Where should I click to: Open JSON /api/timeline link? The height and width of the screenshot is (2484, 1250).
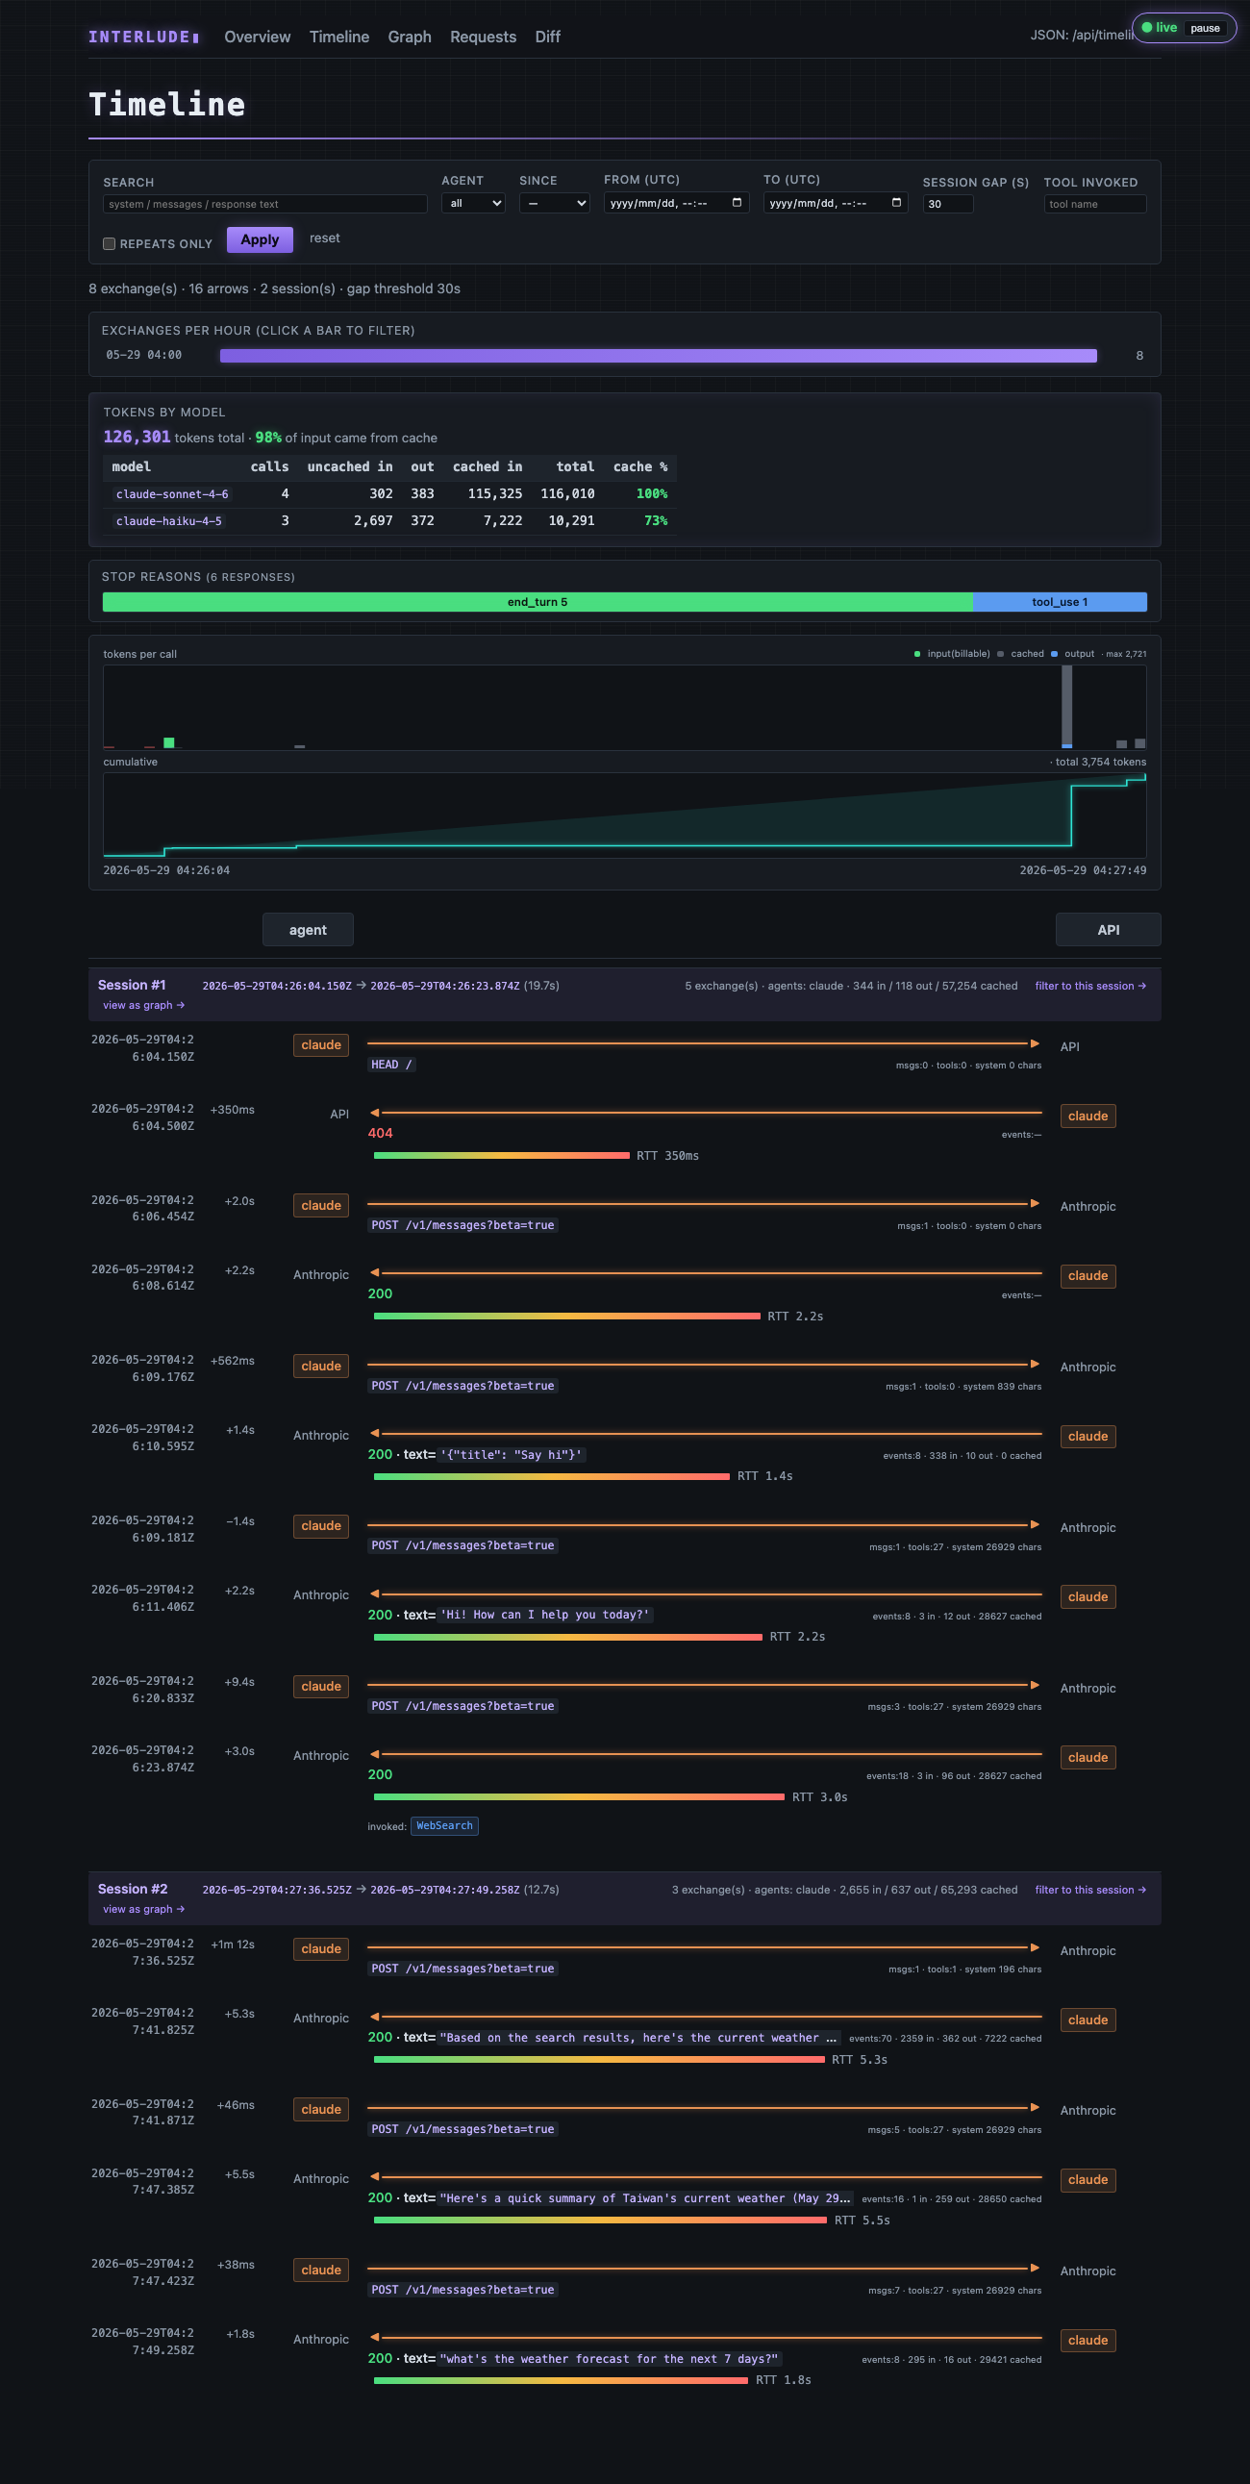coord(1080,35)
